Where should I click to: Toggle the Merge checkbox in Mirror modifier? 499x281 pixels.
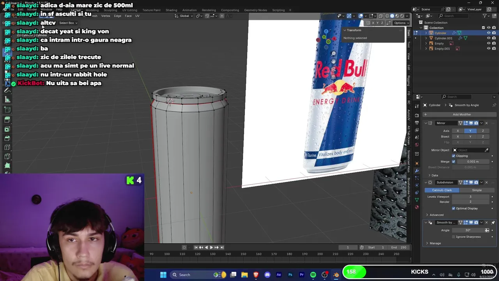tap(453, 162)
